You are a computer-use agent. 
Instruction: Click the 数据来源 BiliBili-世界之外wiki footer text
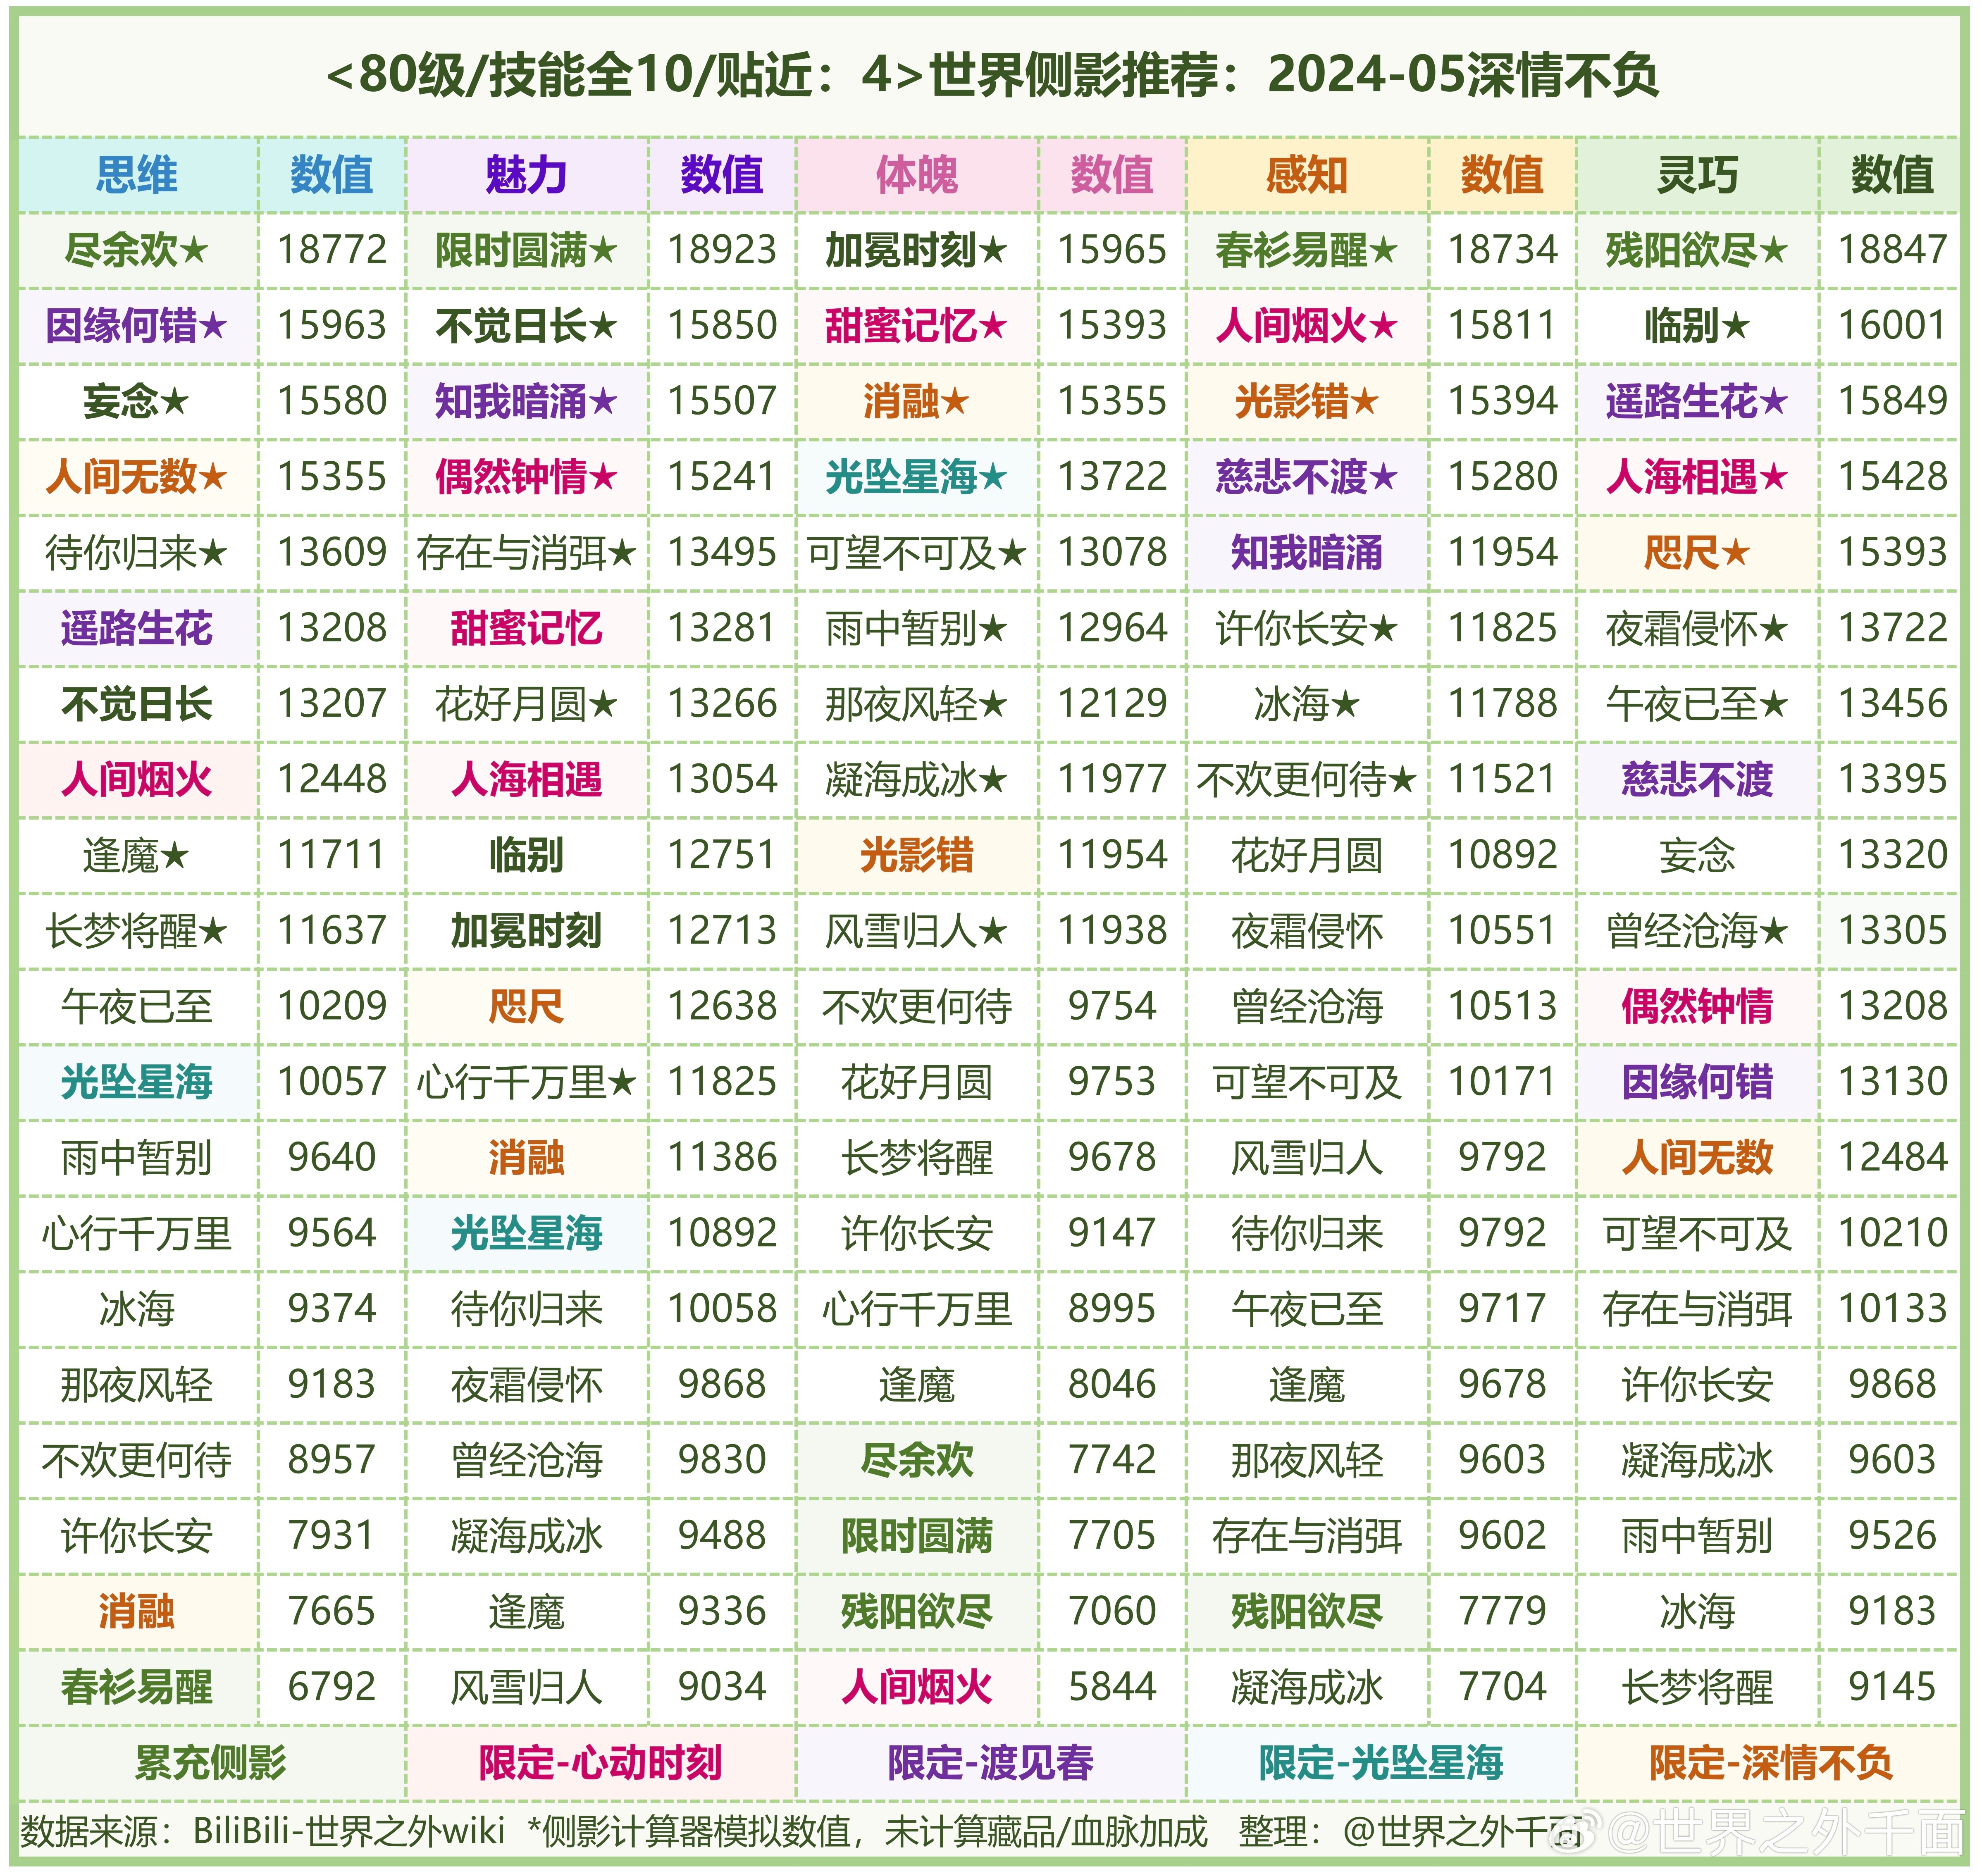[x=263, y=1832]
